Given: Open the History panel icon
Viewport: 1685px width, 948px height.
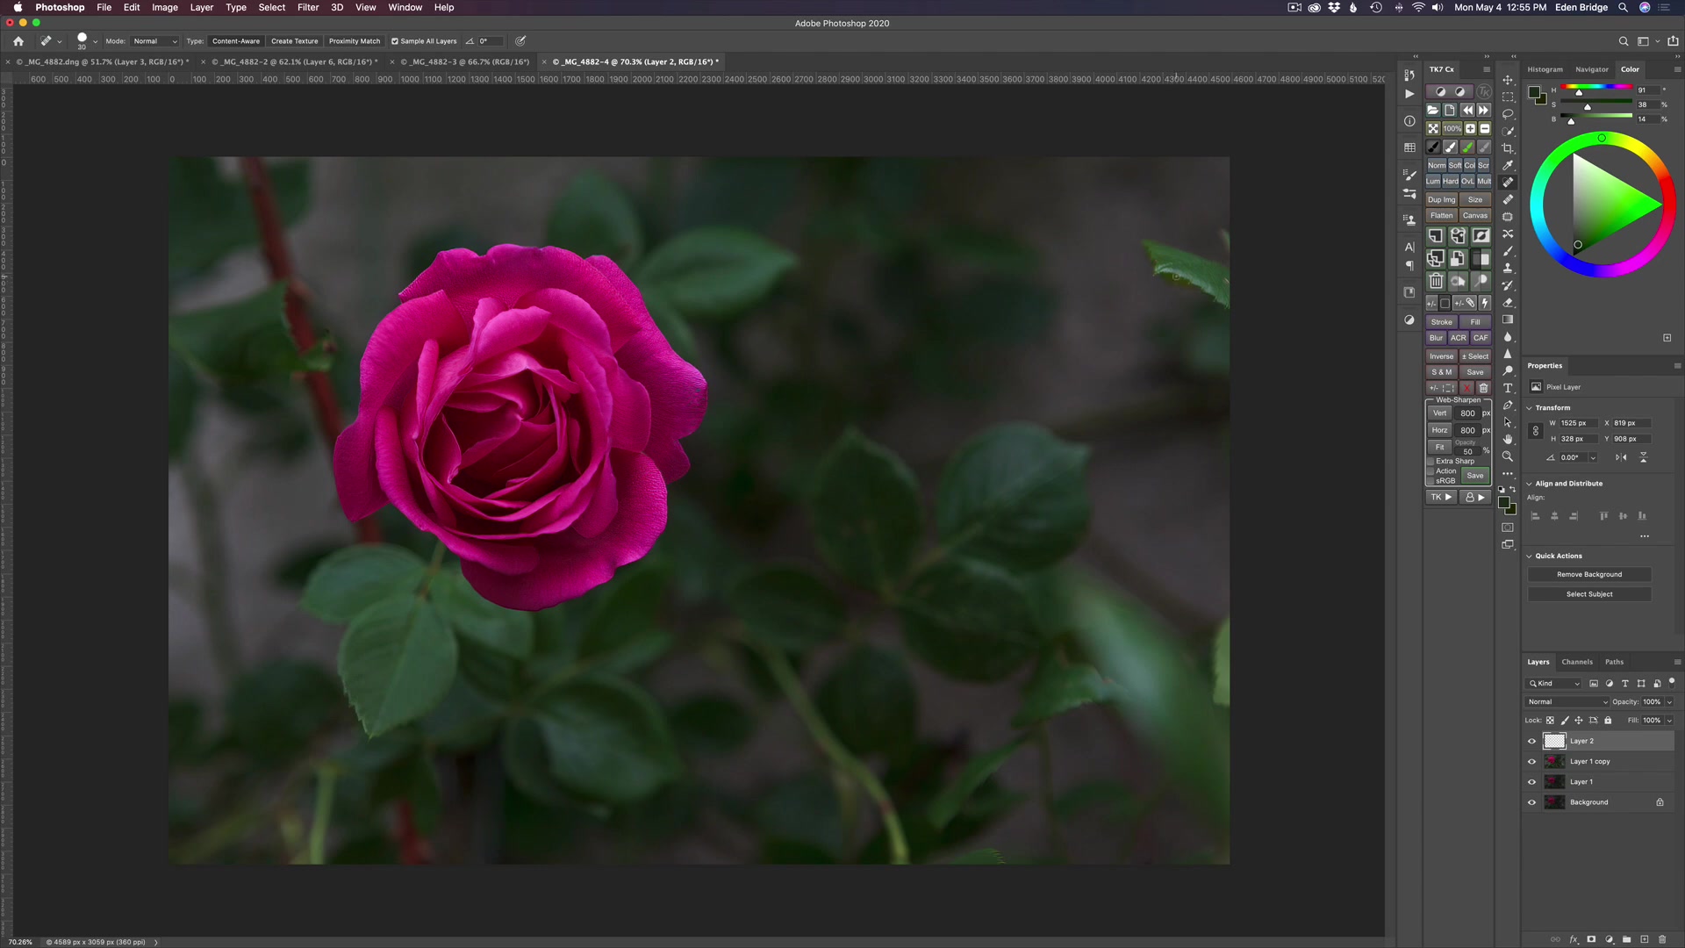Looking at the screenshot, I should pyautogui.click(x=1409, y=75).
